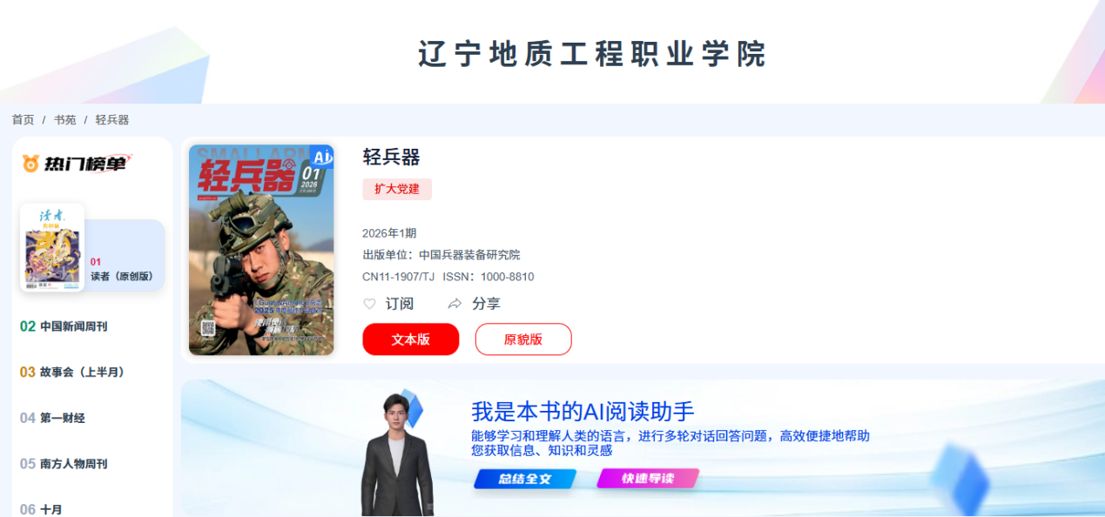Select the 扩大党建 tag

coord(397,189)
